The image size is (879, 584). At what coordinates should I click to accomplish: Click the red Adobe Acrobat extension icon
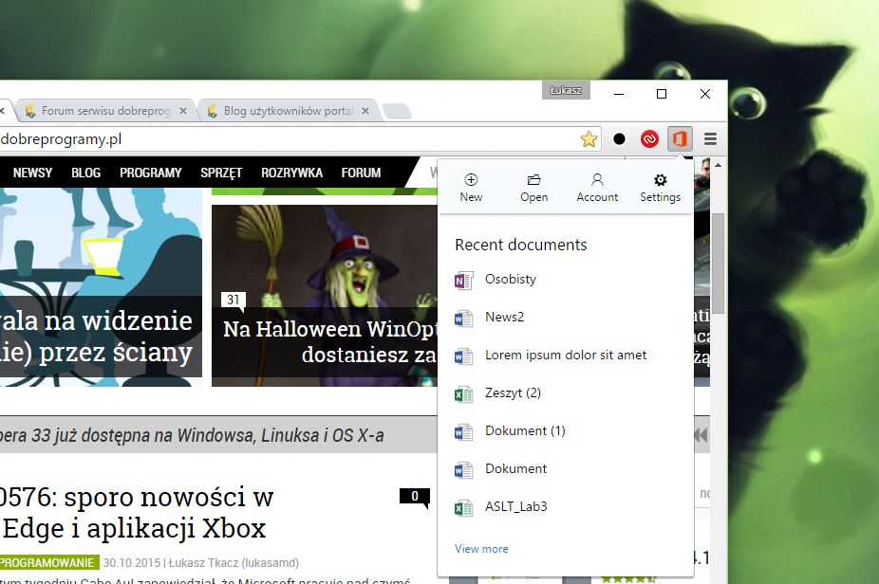point(649,138)
